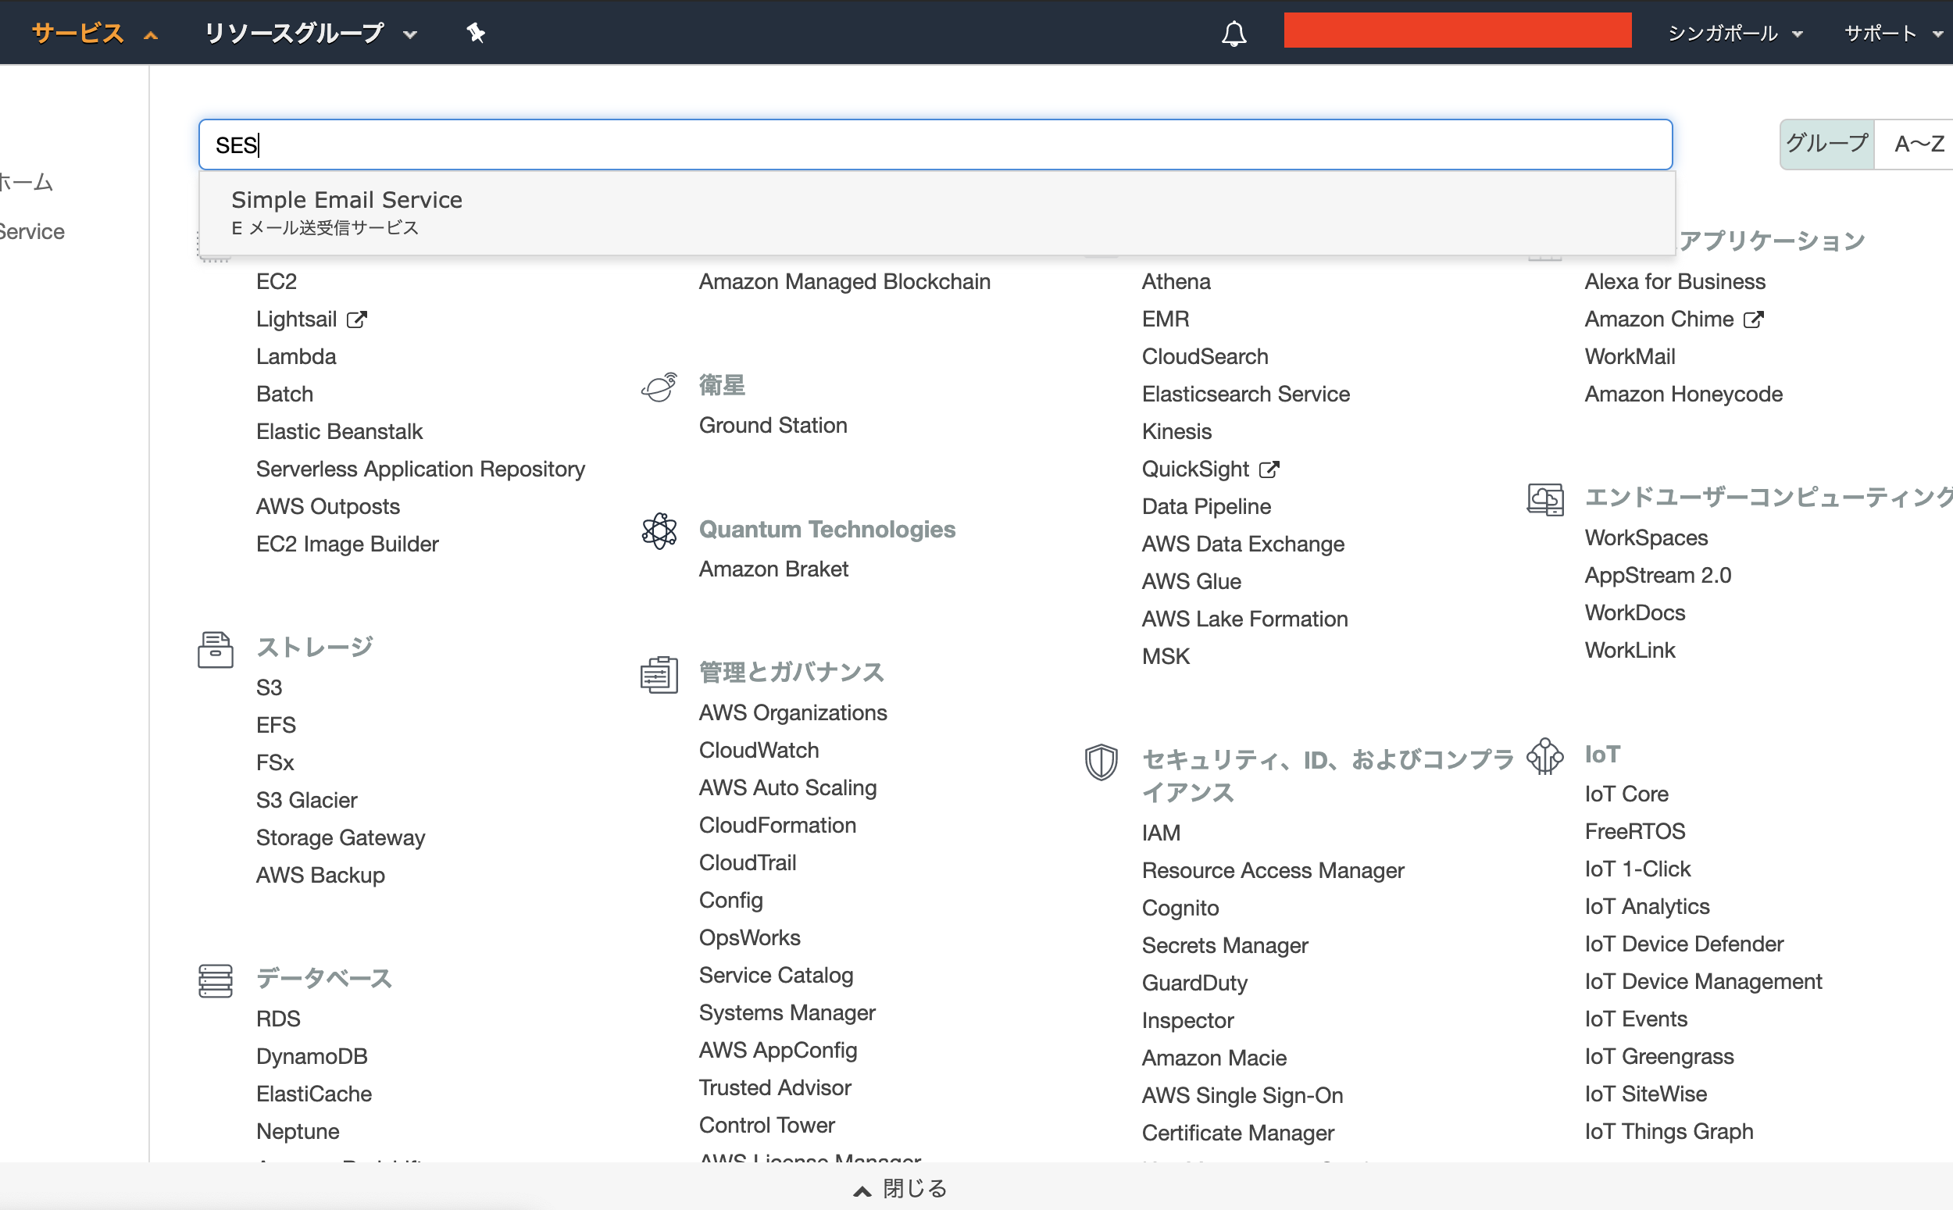The width and height of the screenshot is (1953, 1210).
Task: Click the close bar at bottom
Action: tap(901, 1188)
